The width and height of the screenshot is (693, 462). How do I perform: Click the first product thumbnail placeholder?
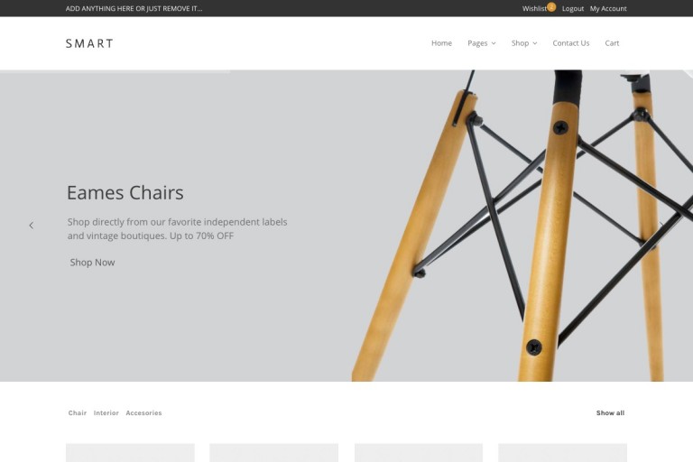tap(130, 453)
